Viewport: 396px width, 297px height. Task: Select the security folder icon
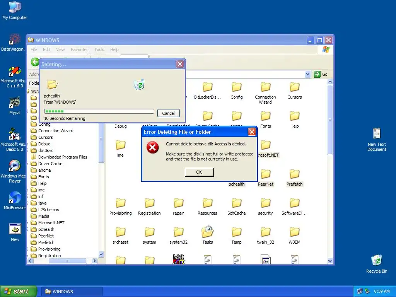tap(265, 203)
